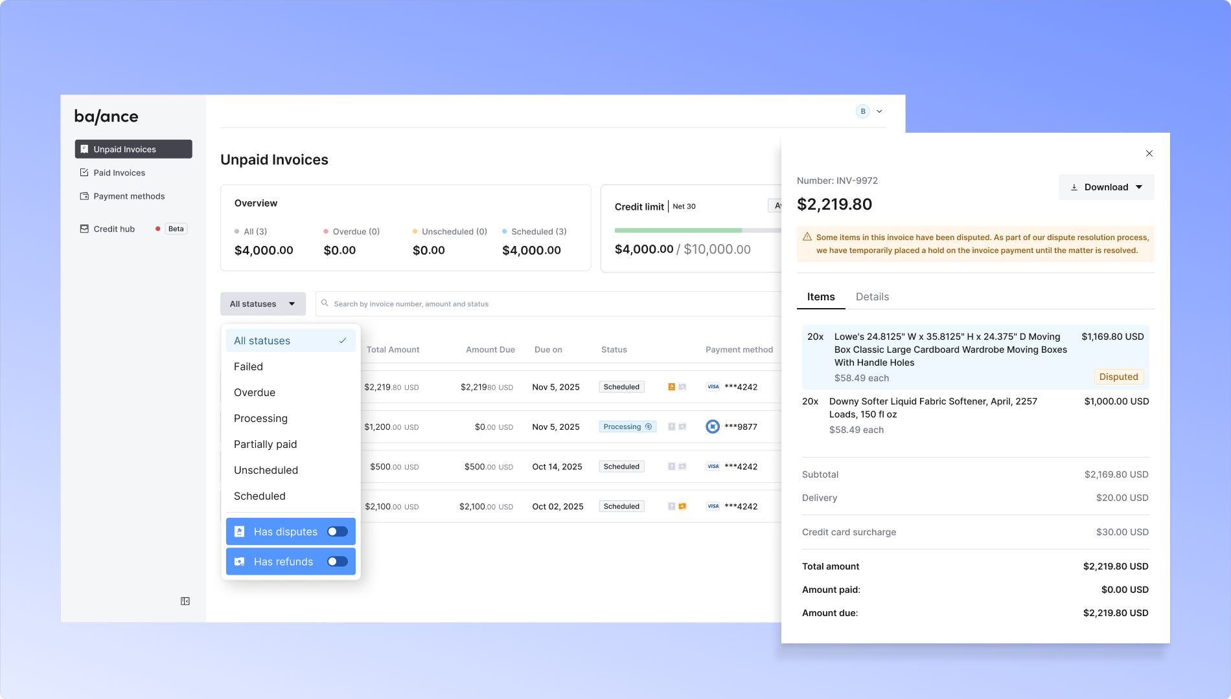The height and width of the screenshot is (699, 1231).
Task: Click the orange dispute icon on the $2,219.80 invoice row
Action: click(x=672, y=387)
